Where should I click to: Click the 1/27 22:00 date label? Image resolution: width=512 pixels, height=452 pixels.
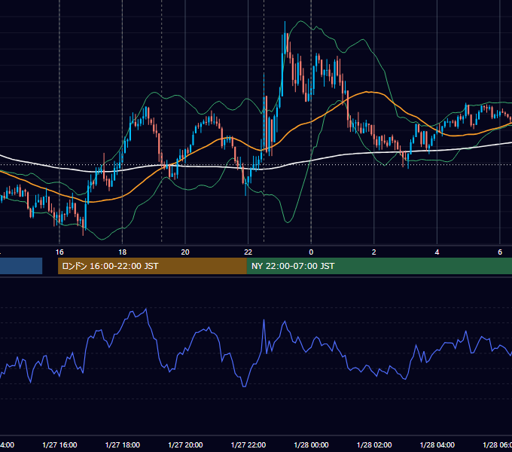tap(248, 444)
